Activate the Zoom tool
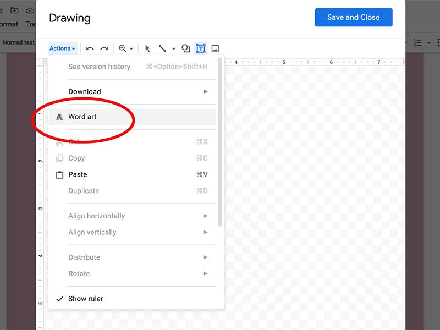440x330 pixels. (x=123, y=48)
